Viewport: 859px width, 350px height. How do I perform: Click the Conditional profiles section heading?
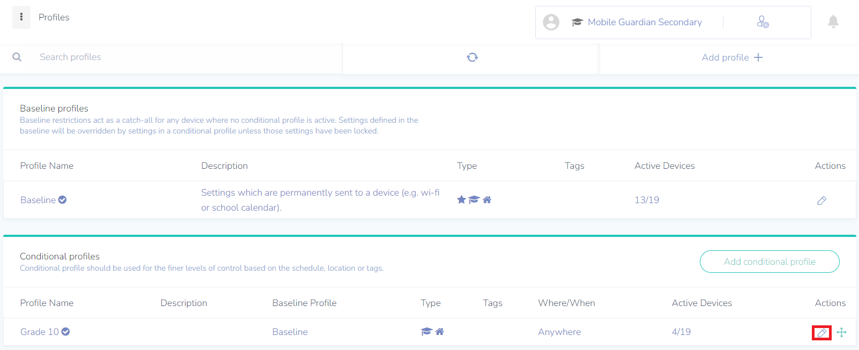tap(60, 256)
